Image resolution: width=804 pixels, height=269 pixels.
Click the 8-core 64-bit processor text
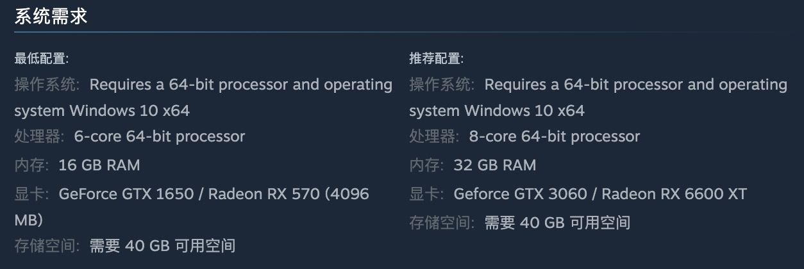[x=555, y=136]
